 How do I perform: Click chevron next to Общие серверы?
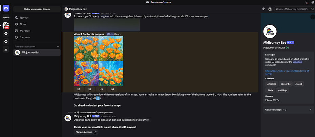[310, 110]
